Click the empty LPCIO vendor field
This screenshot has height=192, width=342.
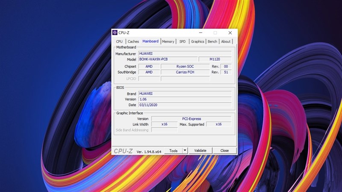point(149,79)
